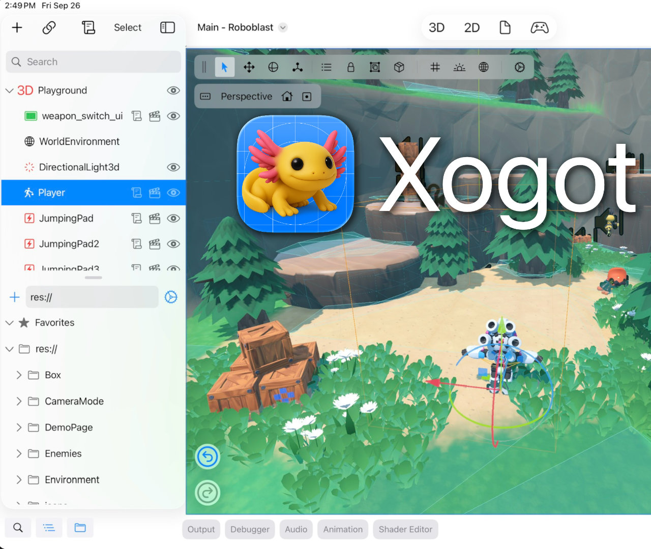Click the Select button above the scene tree
The height and width of the screenshot is (549, 651).
(127, 27)
